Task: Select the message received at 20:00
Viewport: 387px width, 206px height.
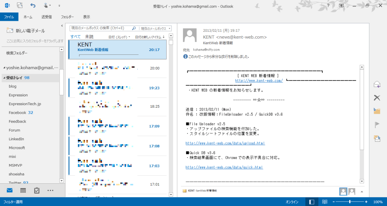Action: pyautogui.click(x=118, y=68)
